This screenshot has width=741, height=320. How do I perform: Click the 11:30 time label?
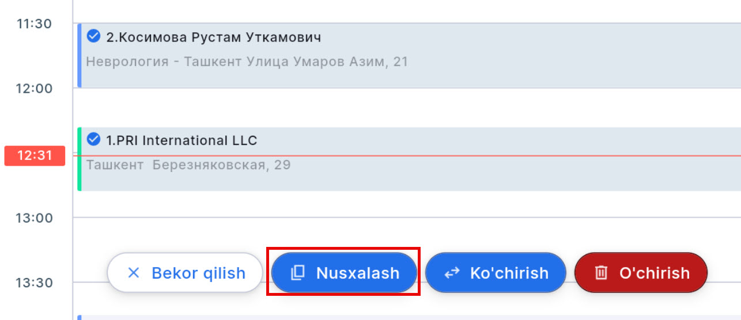(35, 24)
